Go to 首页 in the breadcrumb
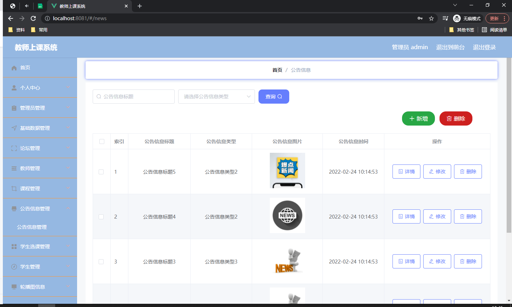This screenshot has width=512, height=307. click(x=277, y=70)
